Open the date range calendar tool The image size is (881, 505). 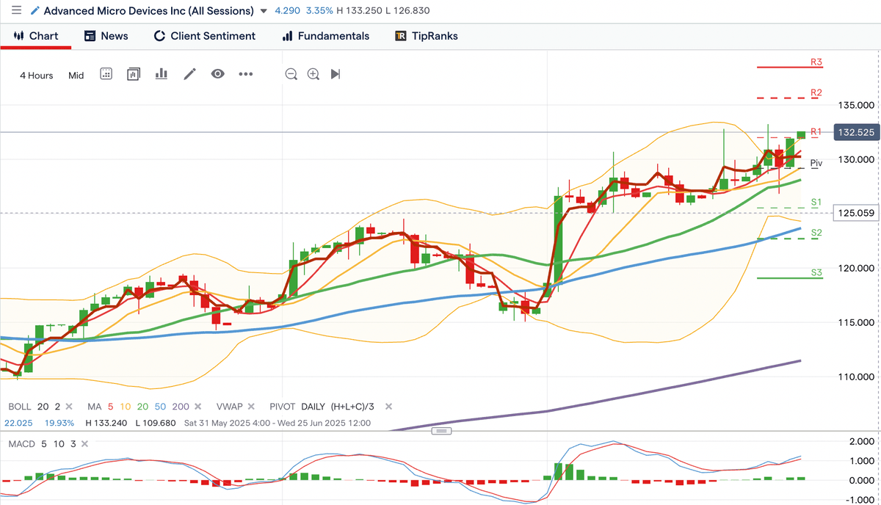pos(106,74)
